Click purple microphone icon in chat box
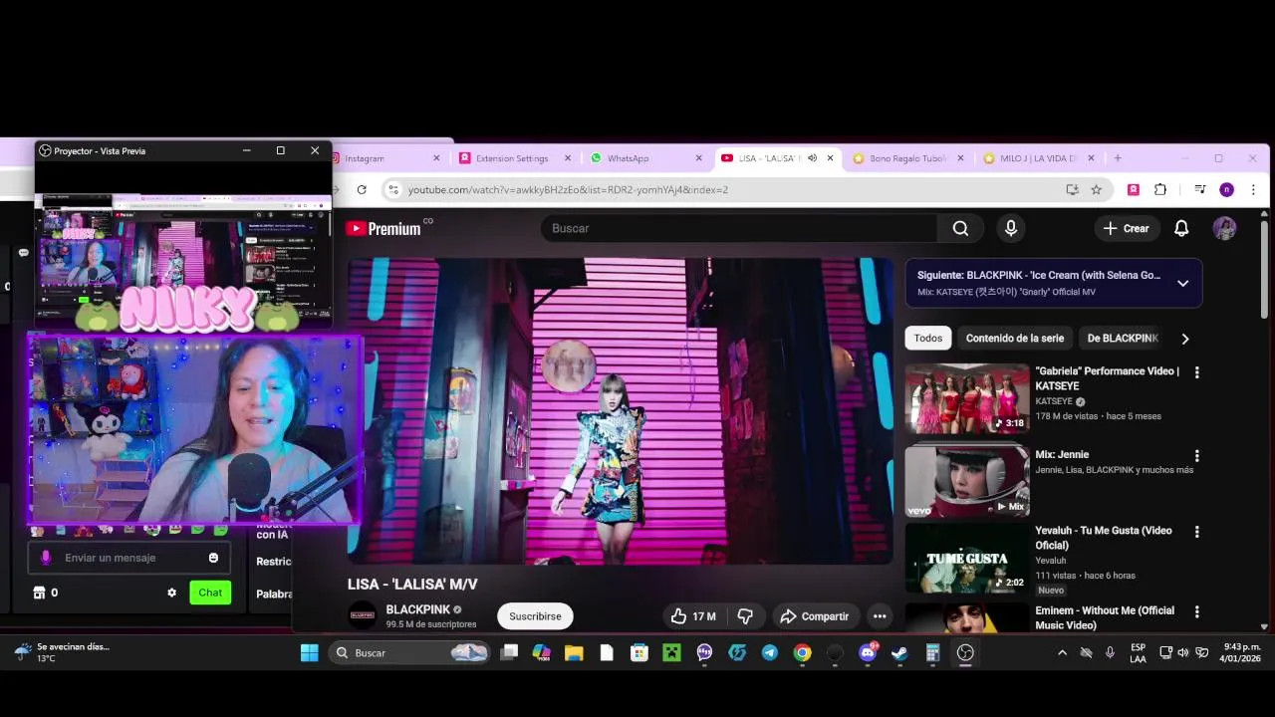Image resolution: width=1275 pixels, height=717 pixels. [45, 558]
